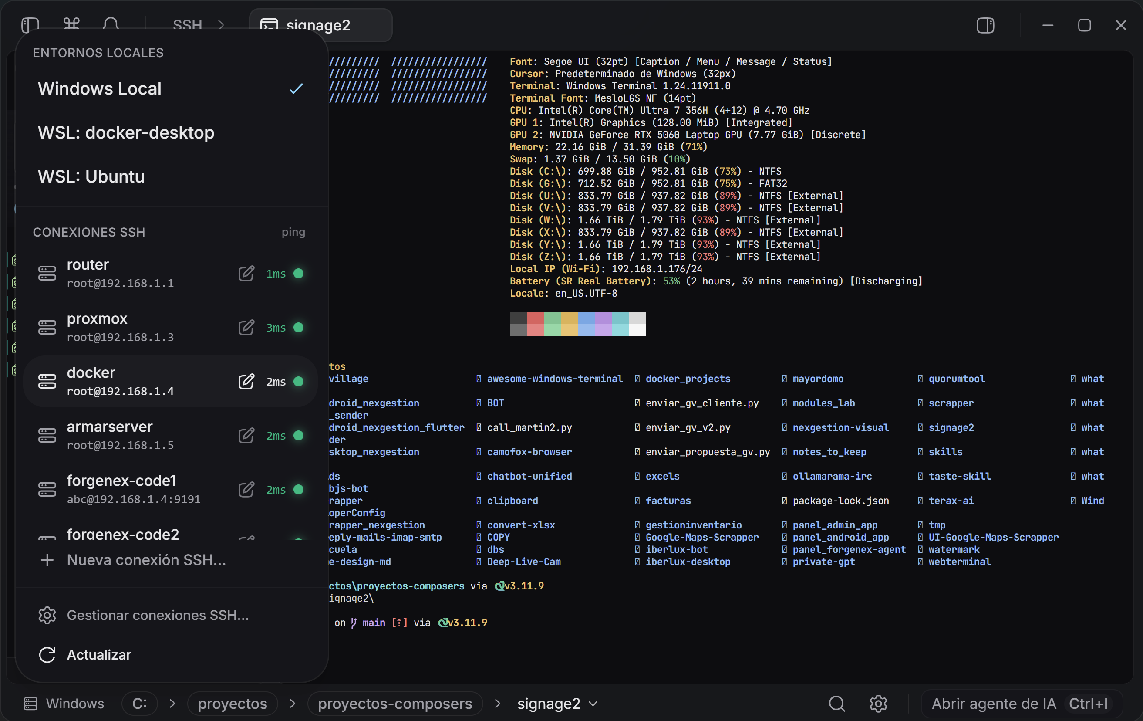Edit the router SSH connection
The height and width of the screenshot is (721, 1143).
click(246, 273)
